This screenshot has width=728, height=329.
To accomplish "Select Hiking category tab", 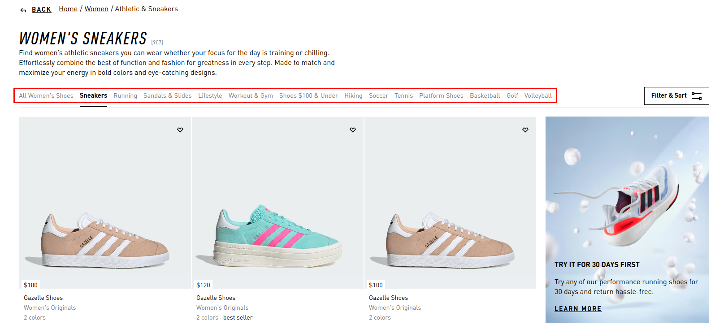I will coord(353,95).
